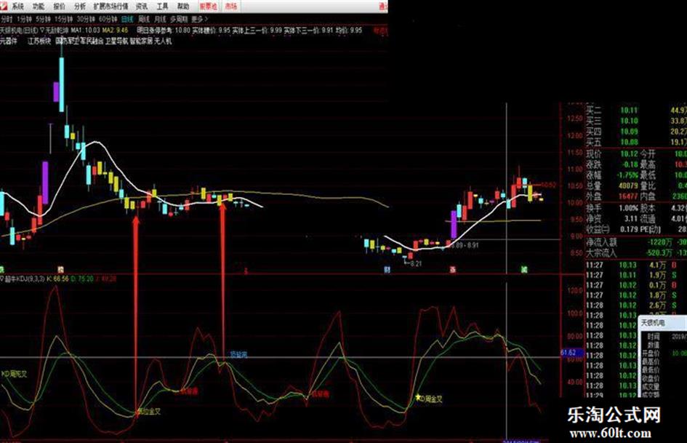Click the 元器件 sector tag
The width and height of the screenshot is (687, 443).
pyautogui.click(x=8, y=41)
